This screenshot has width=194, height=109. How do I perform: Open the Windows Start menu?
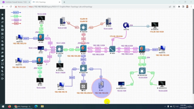[3, 106]
